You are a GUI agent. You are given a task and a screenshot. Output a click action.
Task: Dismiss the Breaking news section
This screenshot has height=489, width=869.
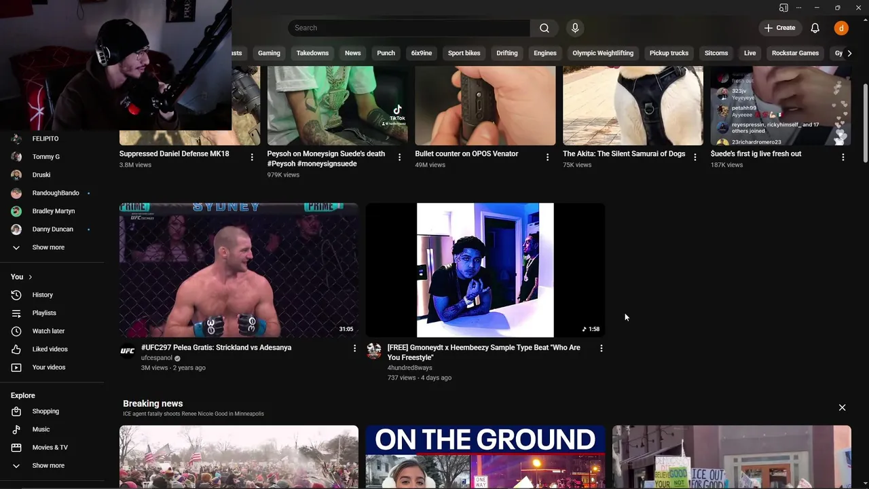(x=842, y=407)
